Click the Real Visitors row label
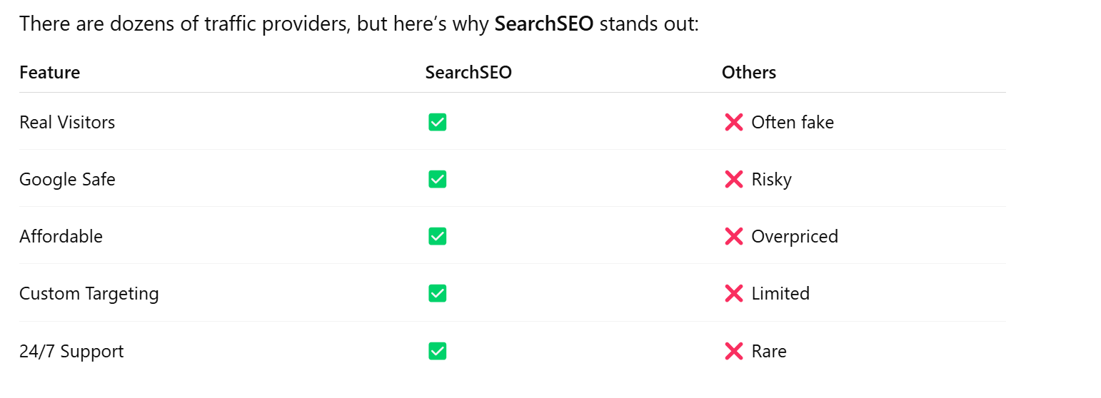1101x398 pixels. coord(67,122)
